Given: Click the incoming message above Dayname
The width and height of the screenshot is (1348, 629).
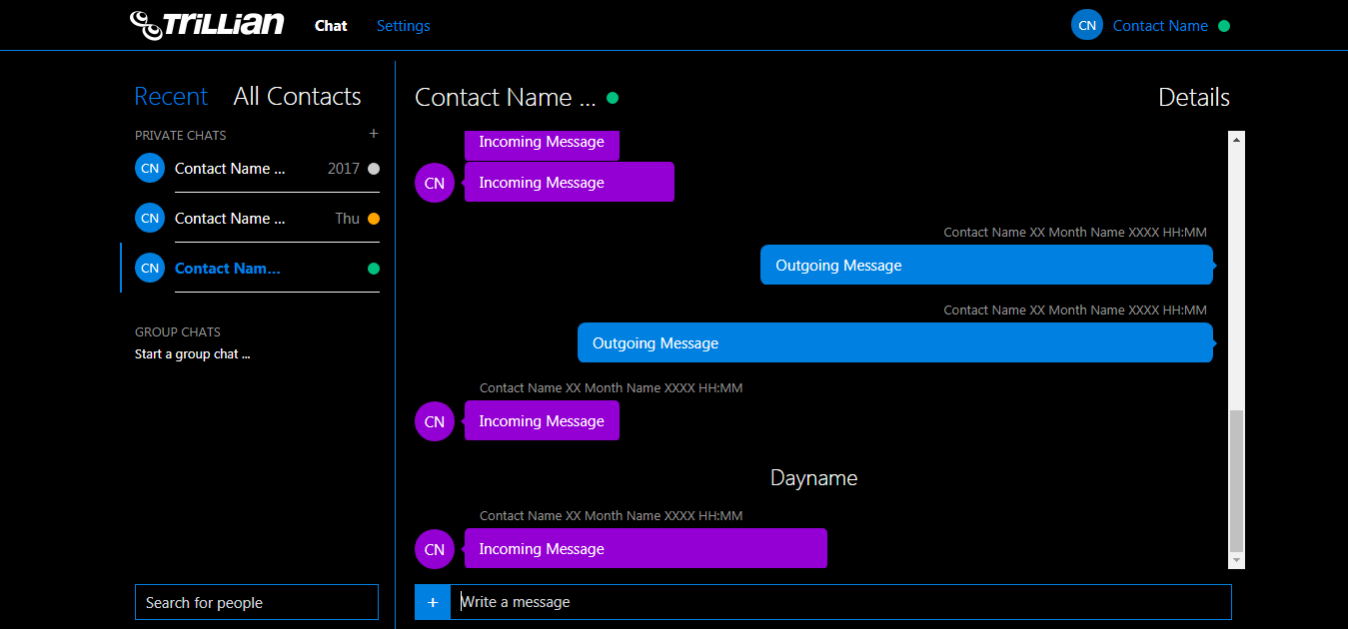Looking at the screenshot, I should [542, 420].
